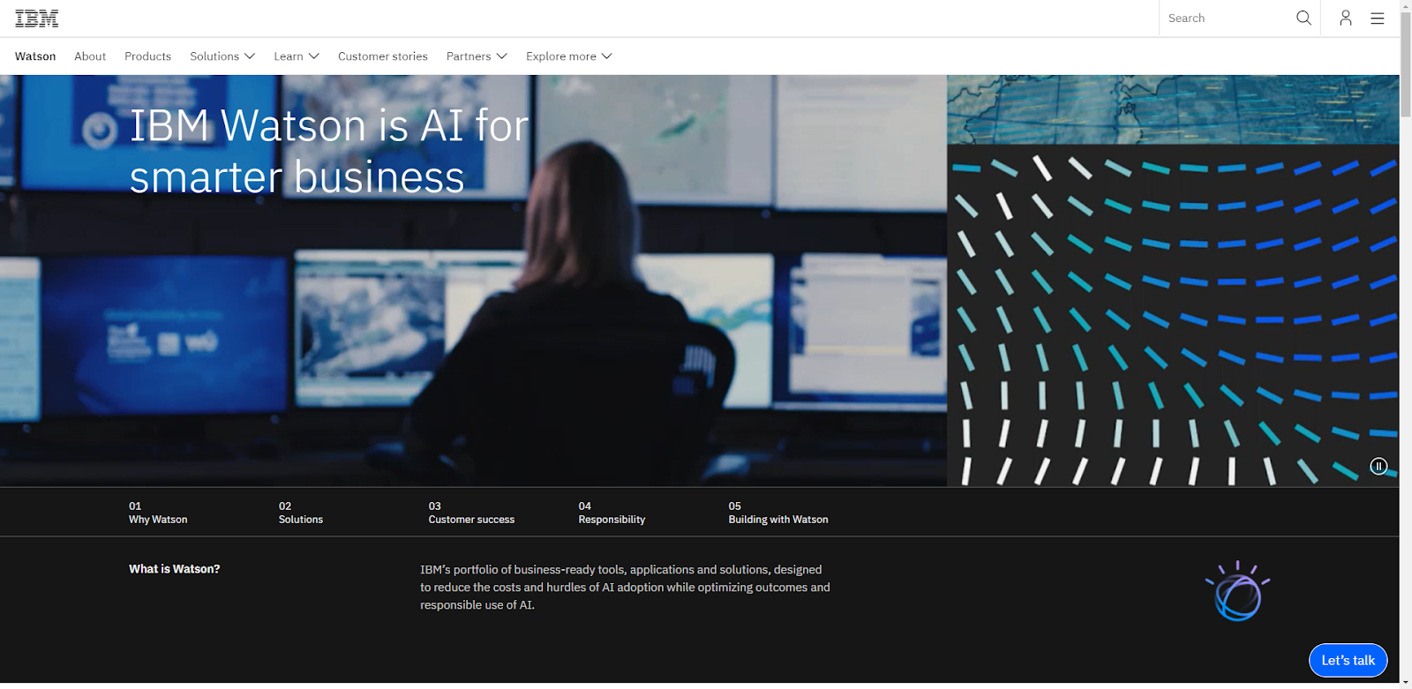
Task: Expand the Solutions dropdown
Action: point(222,56)
